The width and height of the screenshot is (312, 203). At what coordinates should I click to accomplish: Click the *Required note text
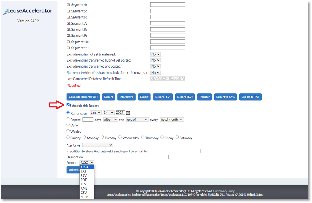click(x=73, y=86)
